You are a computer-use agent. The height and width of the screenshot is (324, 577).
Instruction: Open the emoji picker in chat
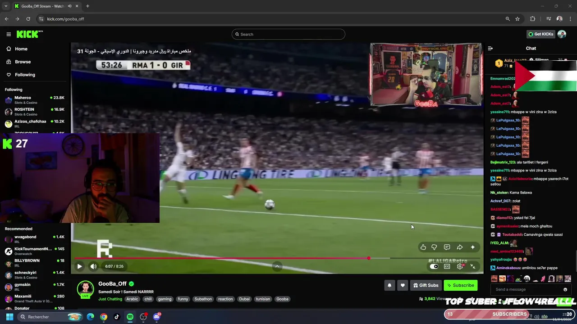click(565, 289)
